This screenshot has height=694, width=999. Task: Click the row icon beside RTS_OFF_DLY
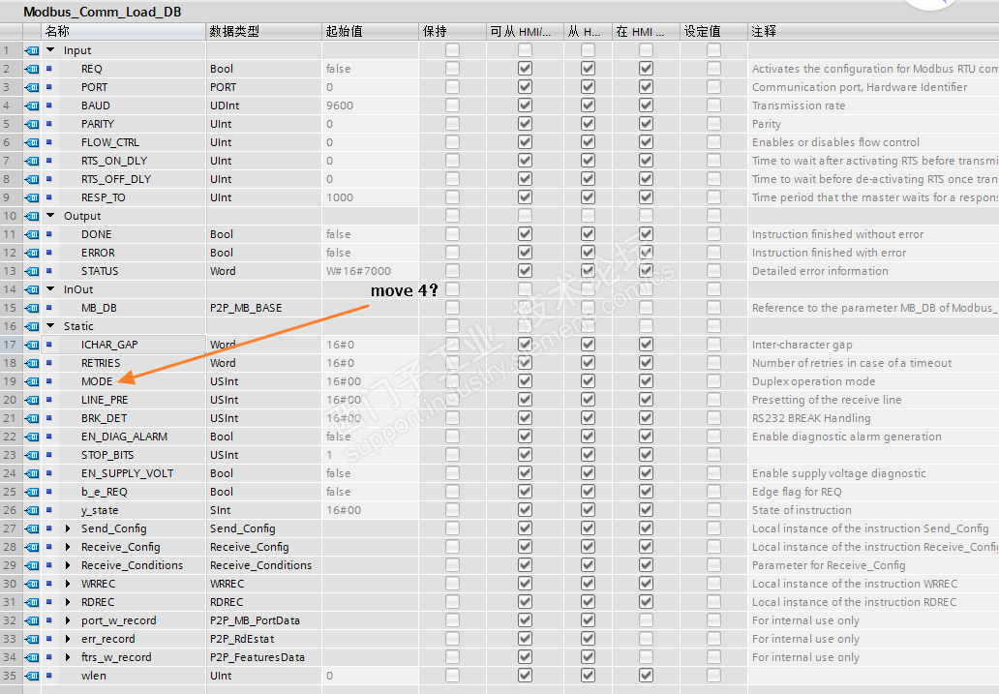[x=32, y=180]
